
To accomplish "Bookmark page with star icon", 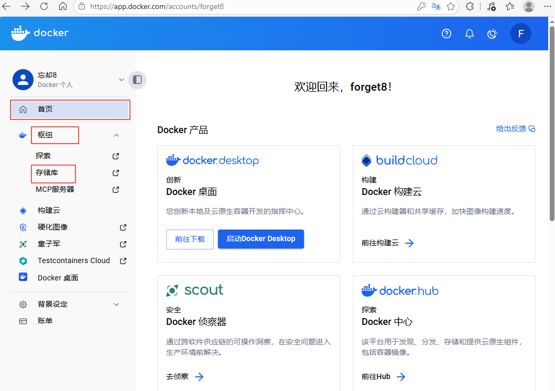I will (451, 6).
